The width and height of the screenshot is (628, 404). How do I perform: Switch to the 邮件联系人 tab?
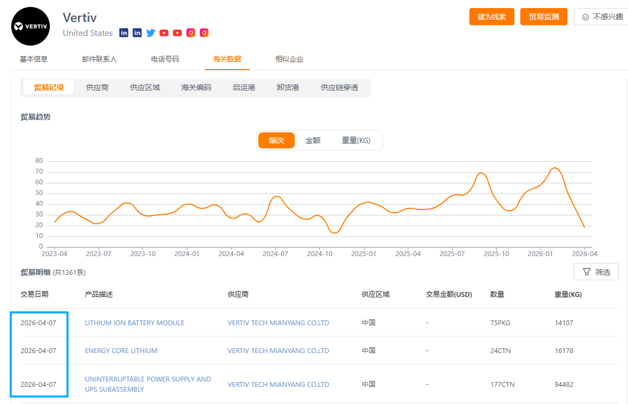coord(99,59)
